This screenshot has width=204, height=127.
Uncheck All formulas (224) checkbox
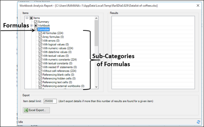pyautogui.click(x=40, y=33)
